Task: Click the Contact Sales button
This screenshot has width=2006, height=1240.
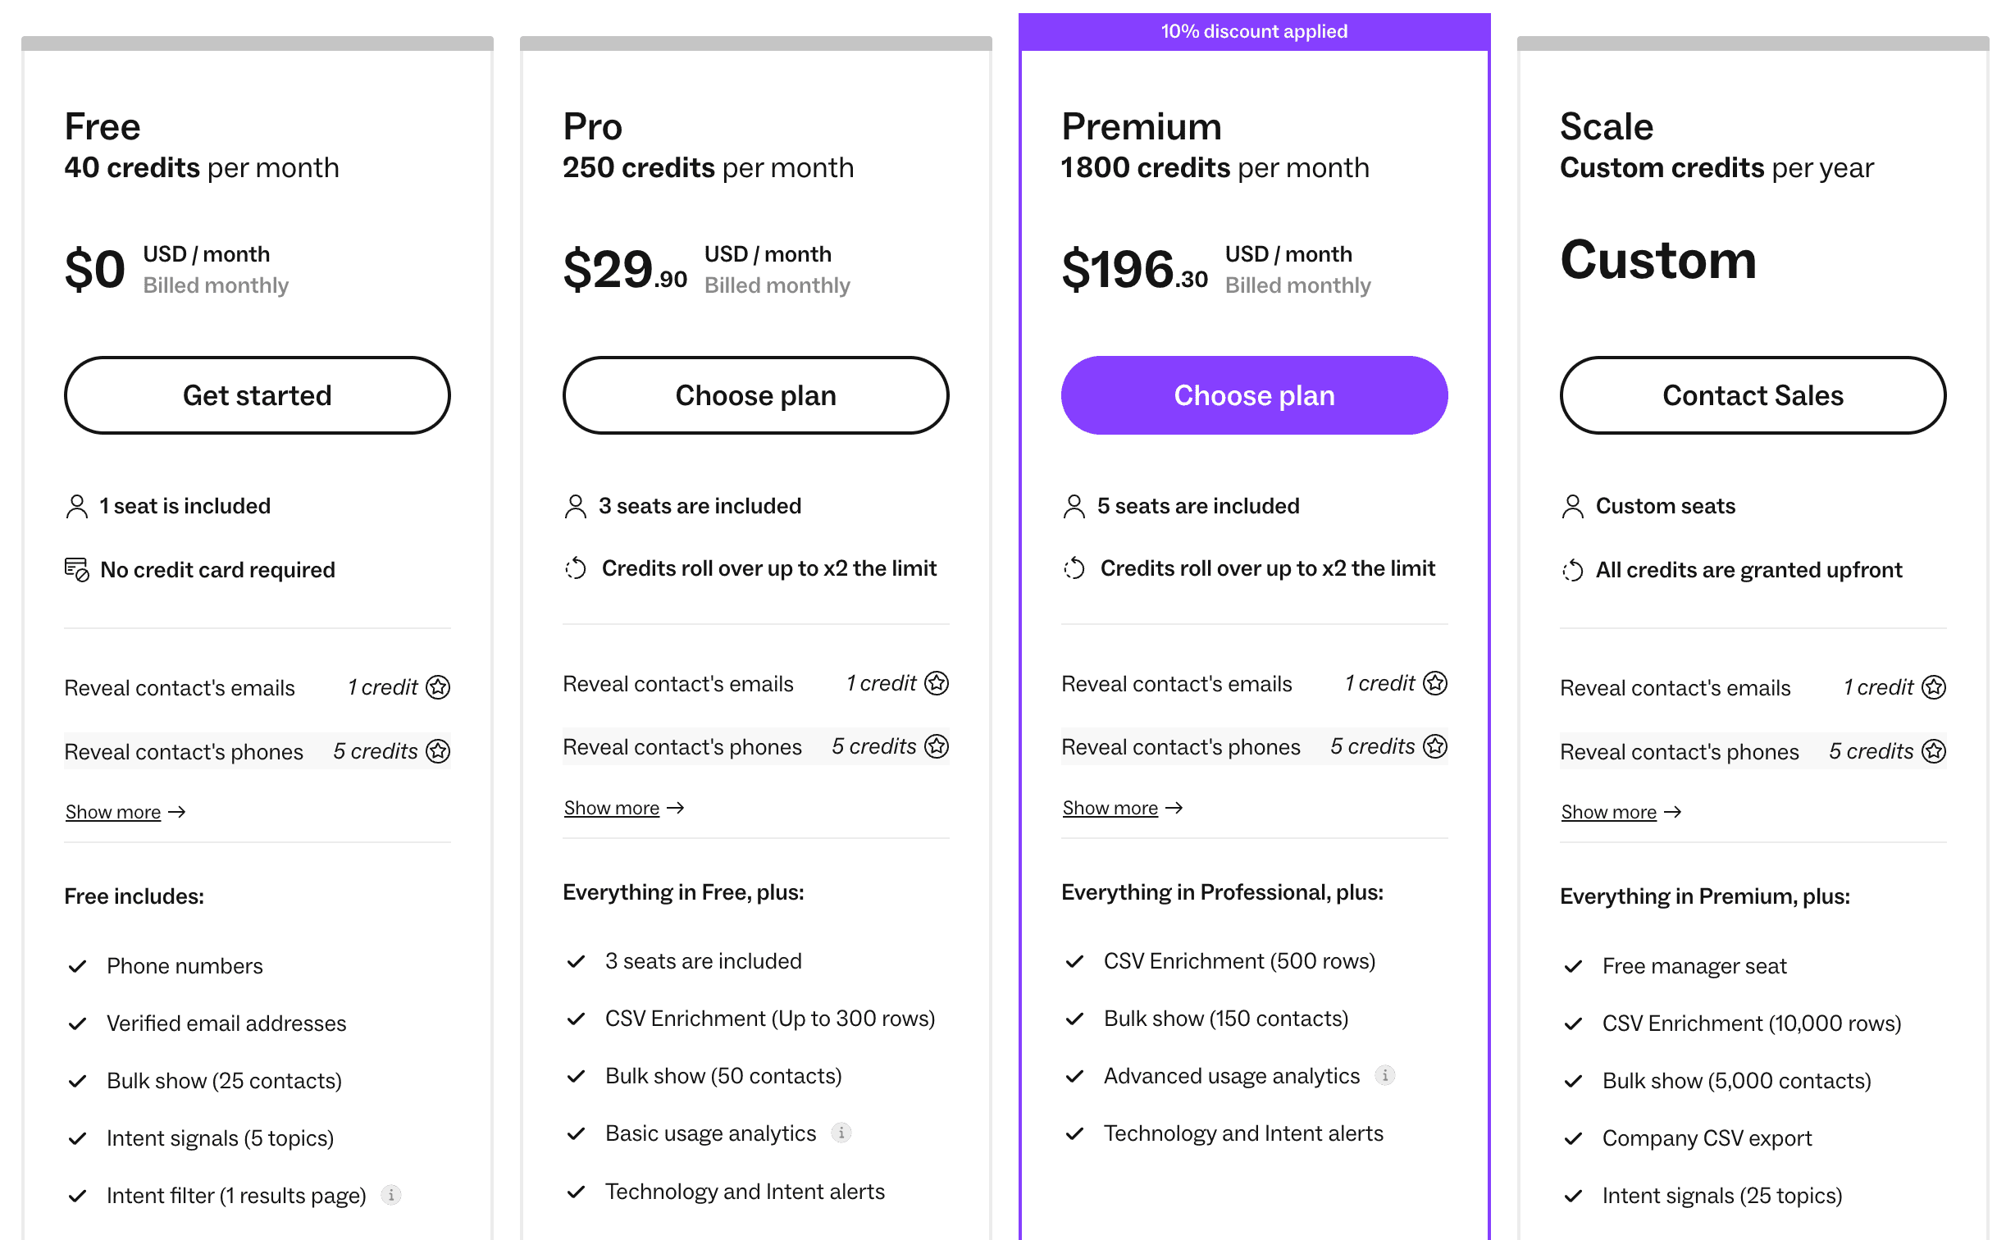Action: 1753,395
